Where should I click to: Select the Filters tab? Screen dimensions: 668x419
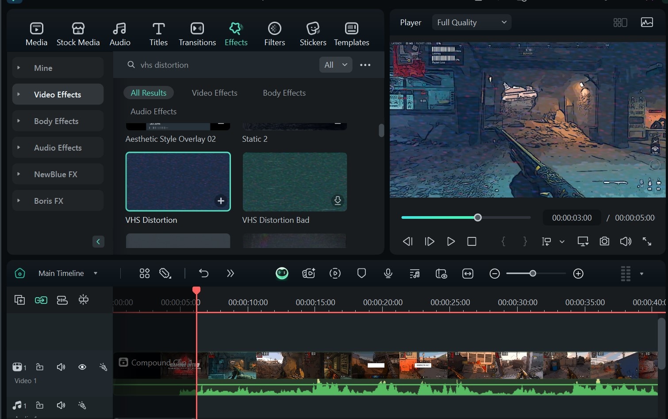click(x=275, y=34)
